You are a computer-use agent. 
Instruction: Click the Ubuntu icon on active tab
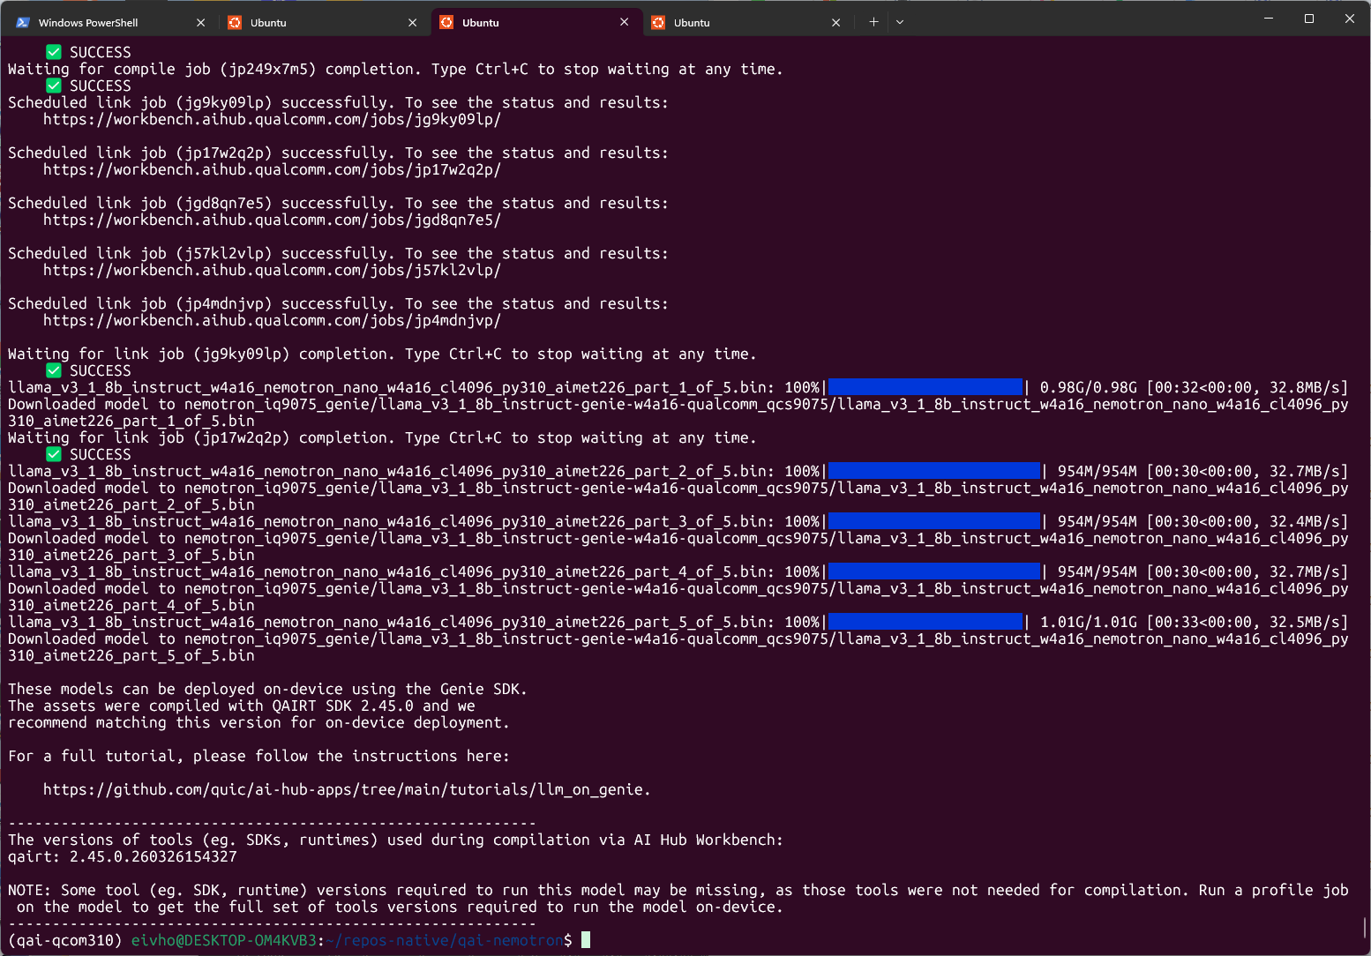click(446, 23)
